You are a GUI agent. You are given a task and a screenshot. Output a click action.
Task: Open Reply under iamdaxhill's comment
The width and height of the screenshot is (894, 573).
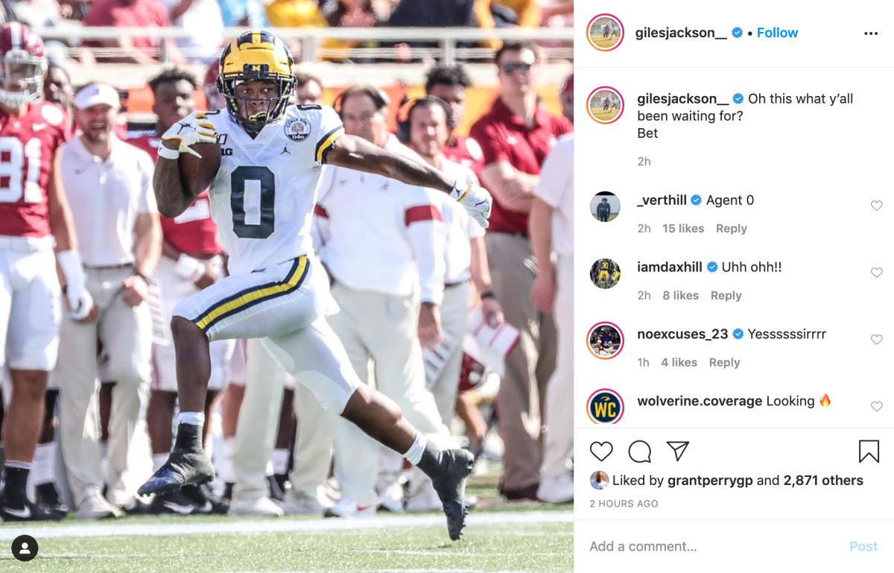(x=726, y=295)
